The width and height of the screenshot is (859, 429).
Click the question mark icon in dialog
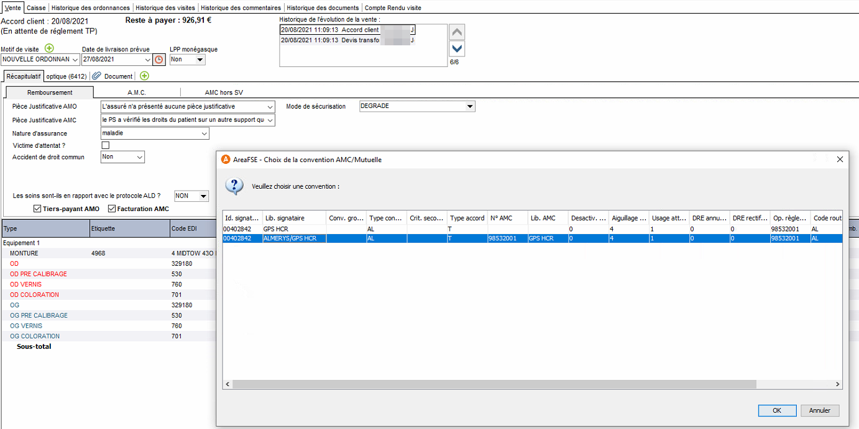coord(234,186)
